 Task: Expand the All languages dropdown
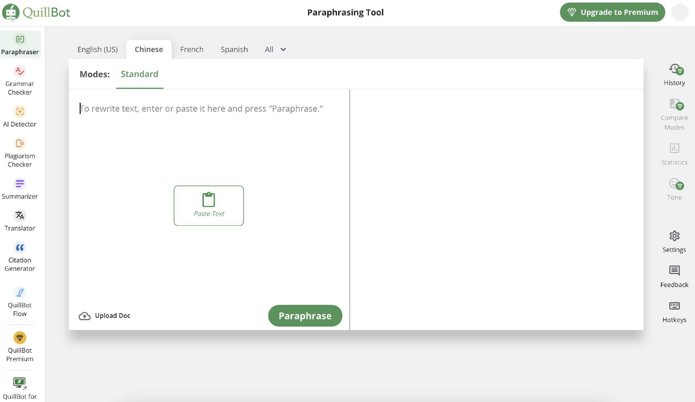(x=275, y=50)
